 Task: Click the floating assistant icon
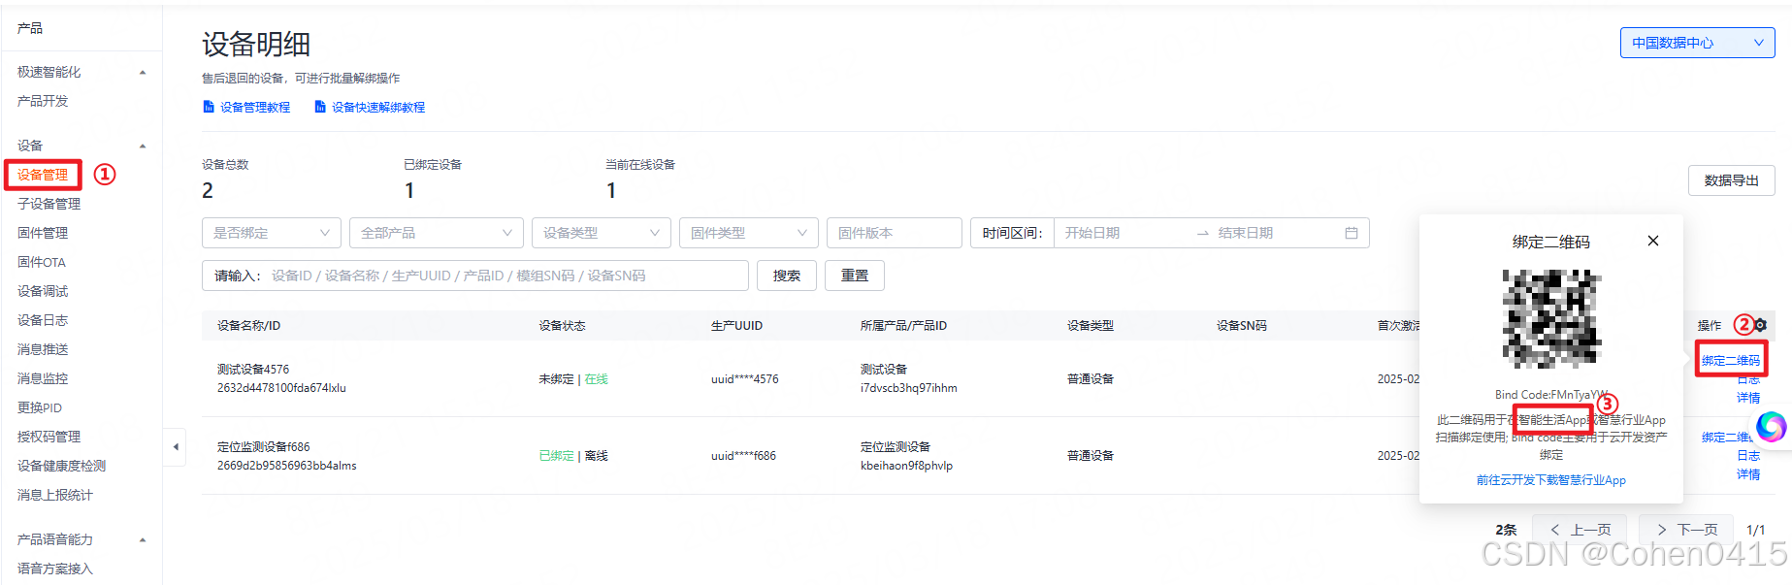(1771, 426)
